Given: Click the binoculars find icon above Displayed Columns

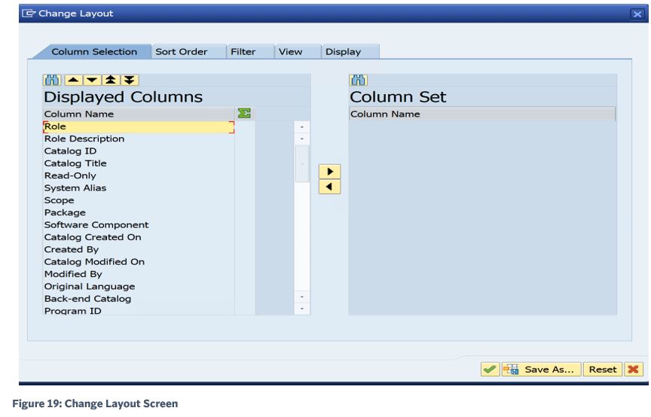Looking at the screenshot, I should pos(52,80).
